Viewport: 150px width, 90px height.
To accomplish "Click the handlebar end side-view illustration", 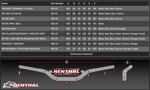I will pyautogui.click(x=127, y=73).
